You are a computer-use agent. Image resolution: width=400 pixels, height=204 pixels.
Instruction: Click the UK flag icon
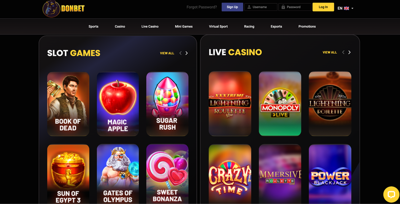[x=346, y=8]
